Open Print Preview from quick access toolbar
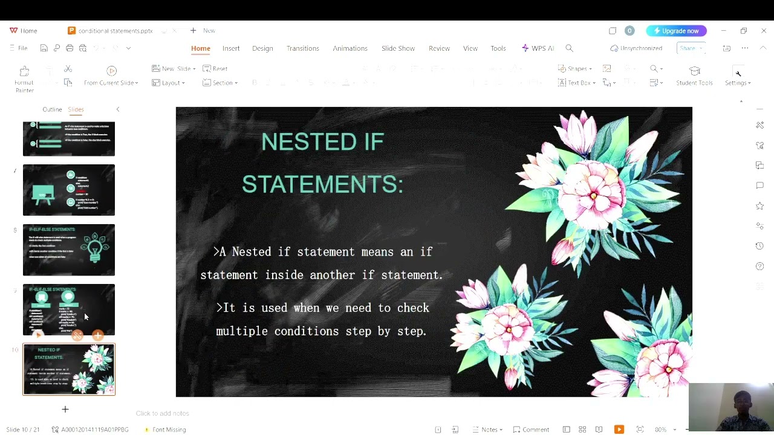This screenshot has width=774, height=435. [83, 48]
